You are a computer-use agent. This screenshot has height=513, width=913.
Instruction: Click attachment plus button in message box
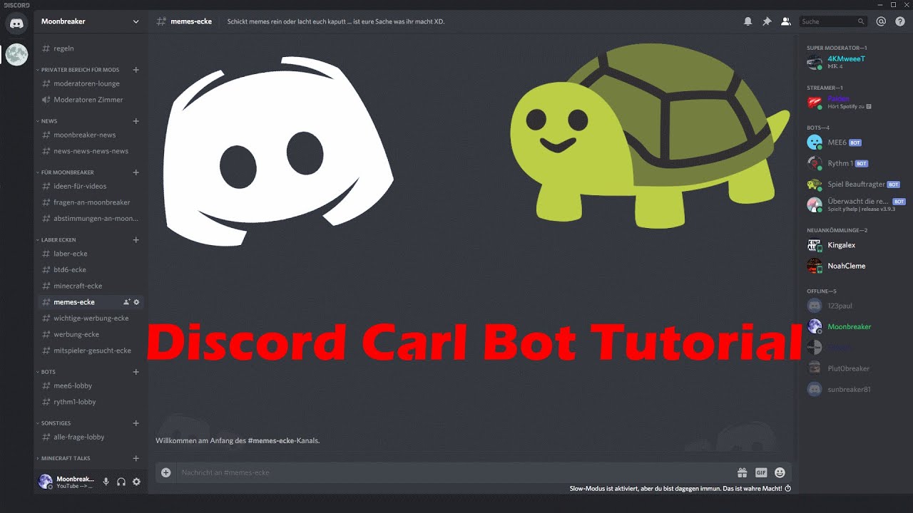pos(166,472)
